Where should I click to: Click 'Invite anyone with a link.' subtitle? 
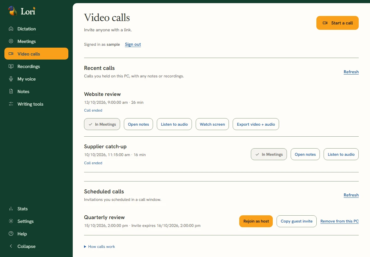tap(108, 30)
